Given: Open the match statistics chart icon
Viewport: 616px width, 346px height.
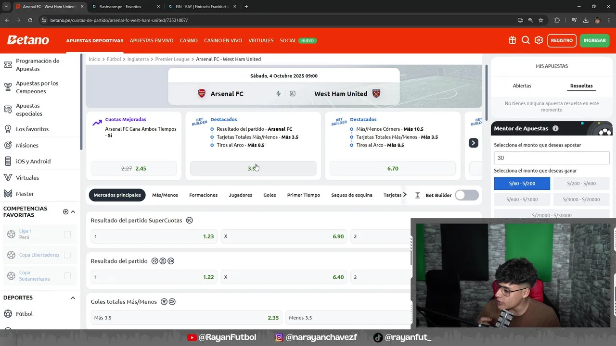Looking at the screenshot, I should pos(293,94).
